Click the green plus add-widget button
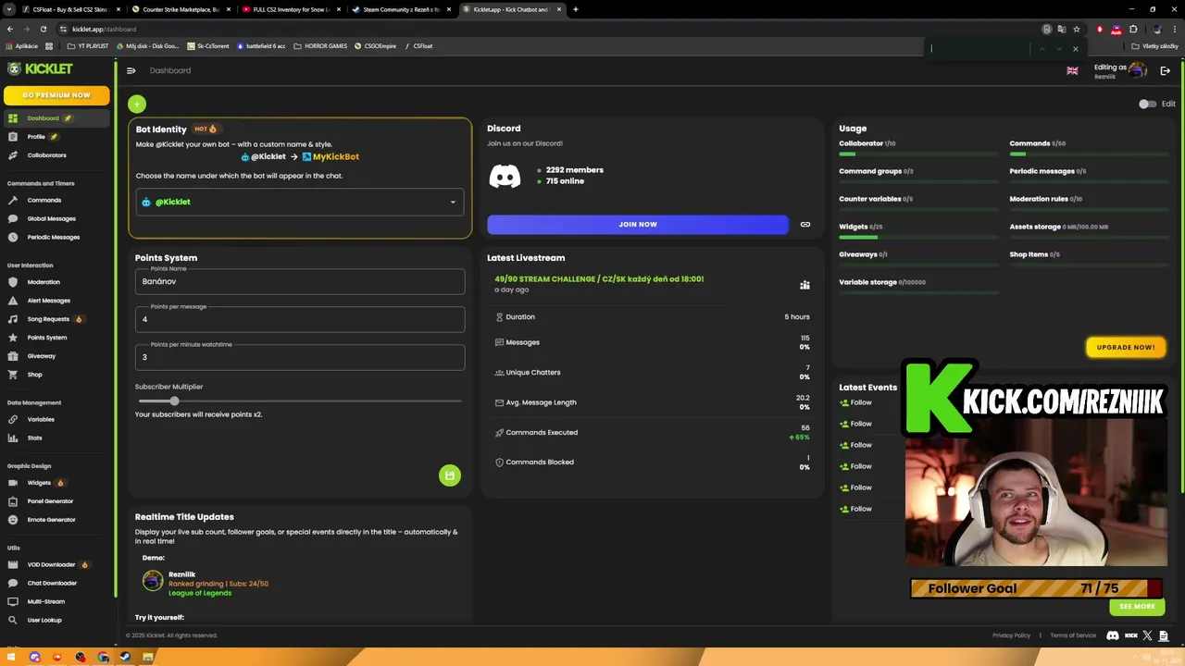This screenshot has height=666, width=1185. point(137,104)
